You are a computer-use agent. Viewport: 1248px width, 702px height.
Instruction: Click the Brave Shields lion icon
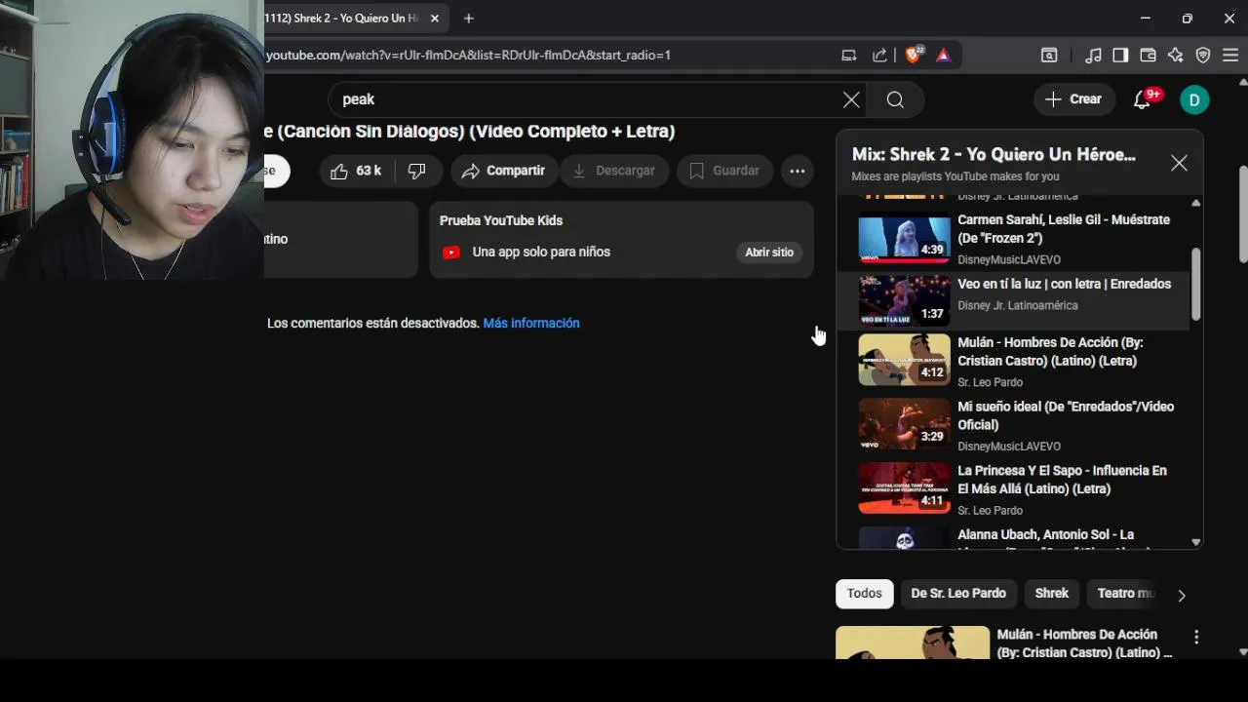tap(913, 55)
